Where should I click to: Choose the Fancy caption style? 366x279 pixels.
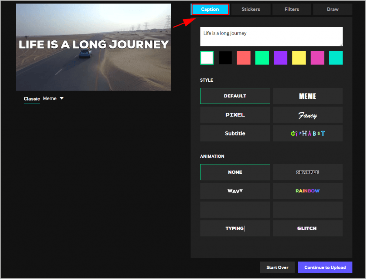(x=308, y=115)
